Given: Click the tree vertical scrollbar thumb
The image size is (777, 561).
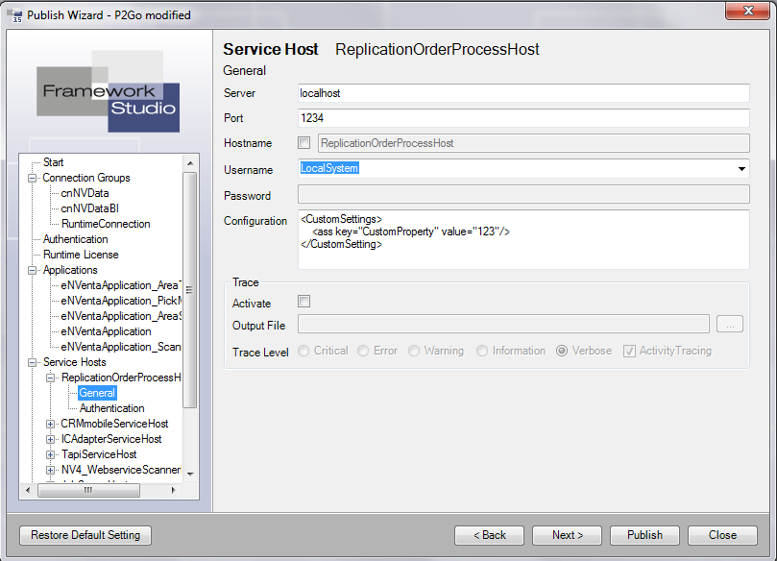Looking at the screenshot, I should pos(190,290).
